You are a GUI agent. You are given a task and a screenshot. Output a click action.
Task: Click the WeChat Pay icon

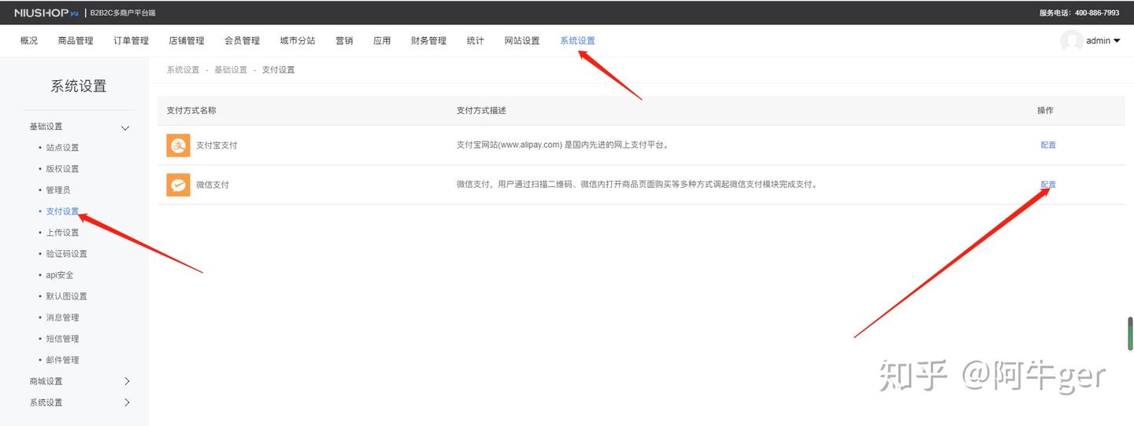(179, 185)
